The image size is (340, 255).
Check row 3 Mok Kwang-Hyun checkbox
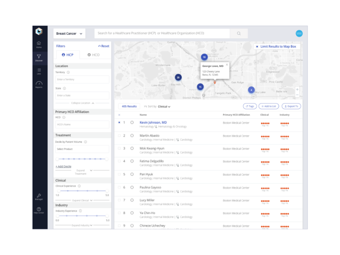[x=119, y=148]
